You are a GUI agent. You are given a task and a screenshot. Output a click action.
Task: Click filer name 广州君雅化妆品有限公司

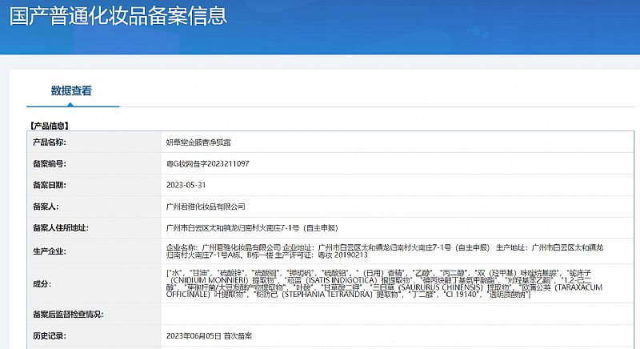[206, 206]
